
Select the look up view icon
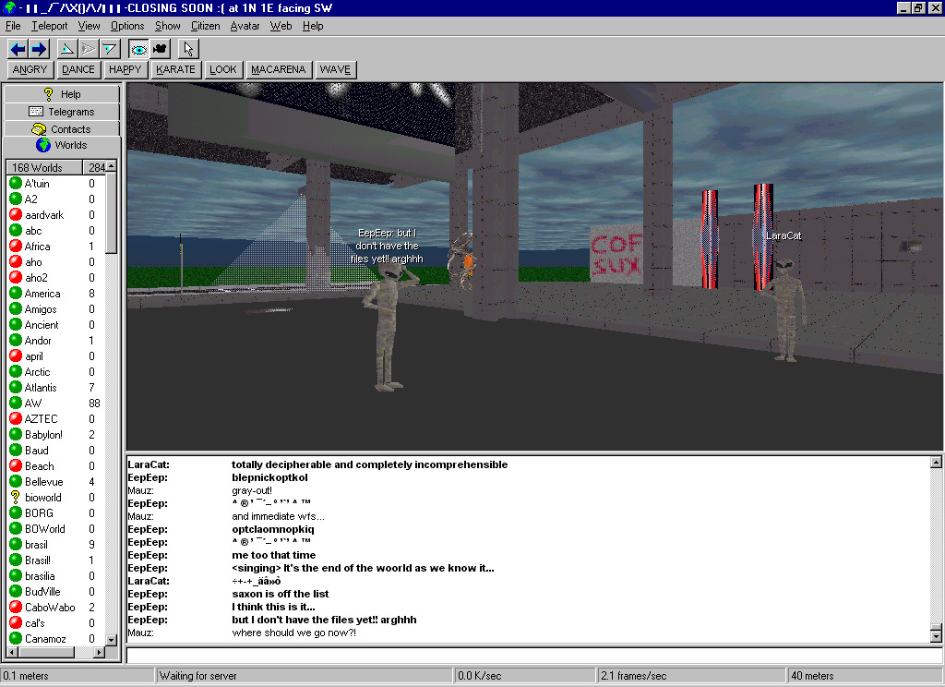click(66, 49)
